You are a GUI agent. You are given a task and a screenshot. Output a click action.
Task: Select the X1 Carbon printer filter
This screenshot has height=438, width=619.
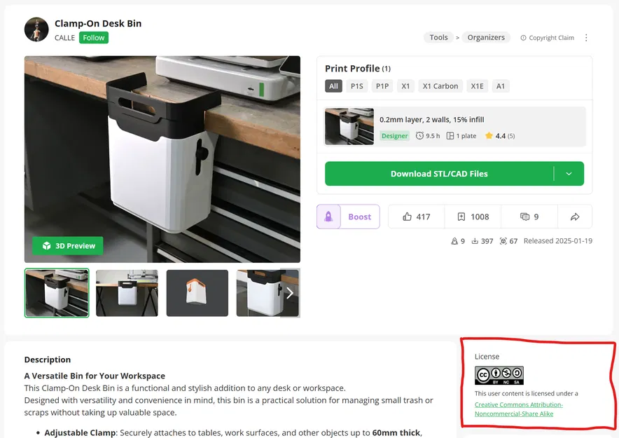[x=440, y=85]
